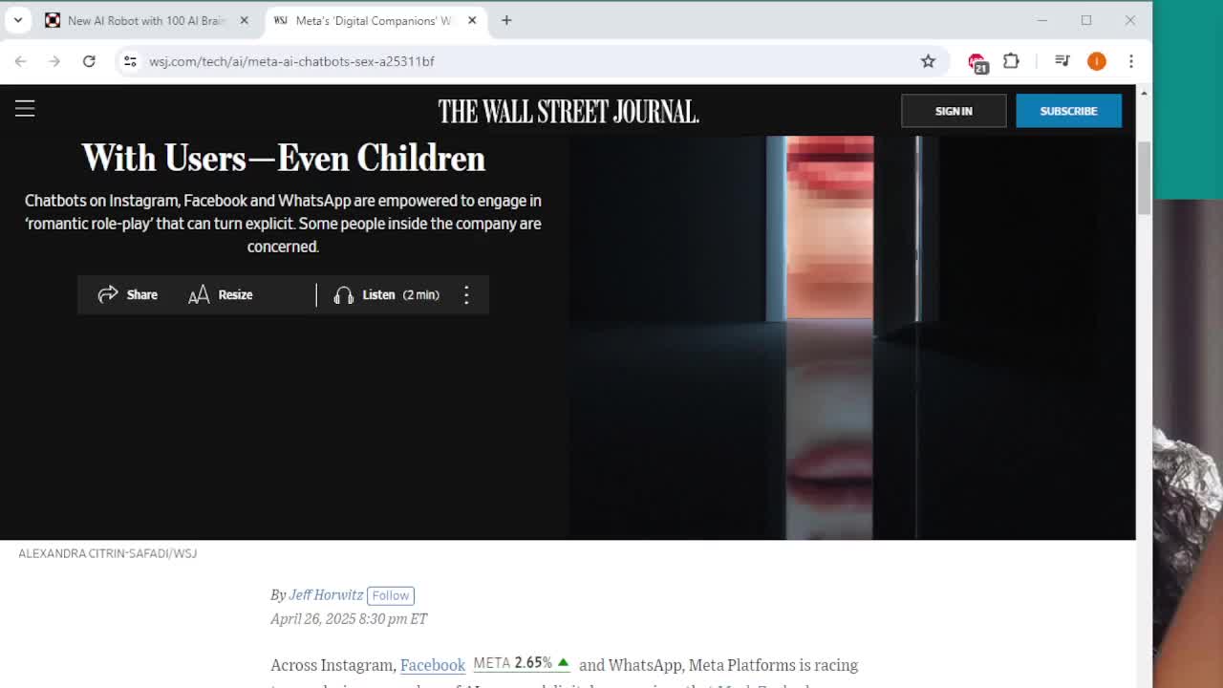The height and width of the screenshot is (688, 1223).
Task: Follow author Jeff Horwitz
Action: [391, 595]
